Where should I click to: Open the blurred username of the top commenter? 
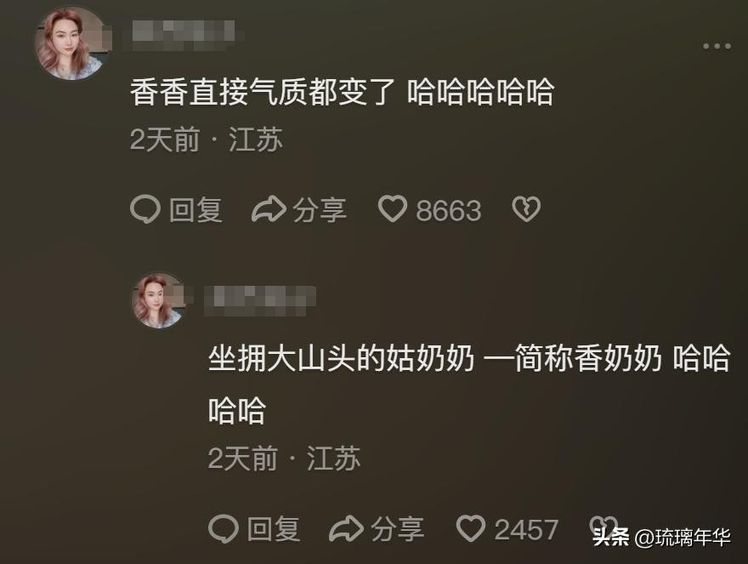(184, 35)
